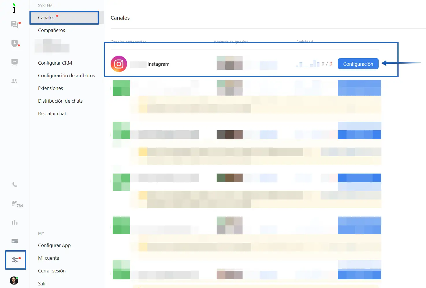
Task: Open Extensiones menu item
Action: click(51, 88)
